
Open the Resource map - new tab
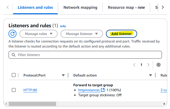click(x=126, y=7)
